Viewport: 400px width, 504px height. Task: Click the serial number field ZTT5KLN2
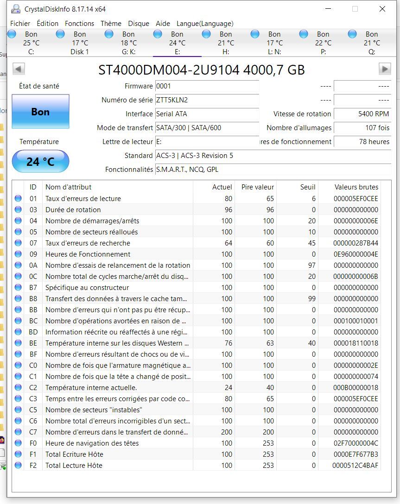207,100
